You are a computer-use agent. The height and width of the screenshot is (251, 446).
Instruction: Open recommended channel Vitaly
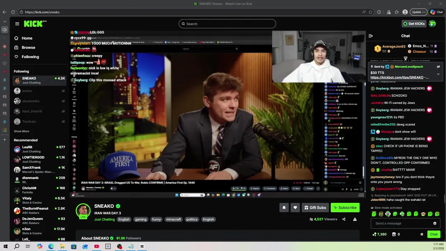coord(39,200)
